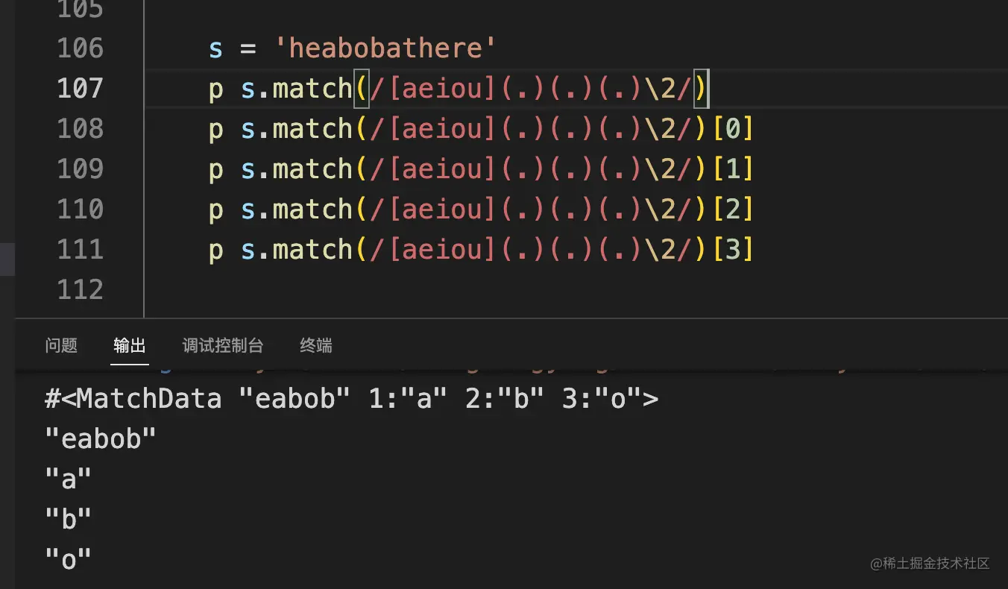The height and width of the screenshot is (589, 1008).
Task: Click the [2] index on line 110
Action: 733,210
